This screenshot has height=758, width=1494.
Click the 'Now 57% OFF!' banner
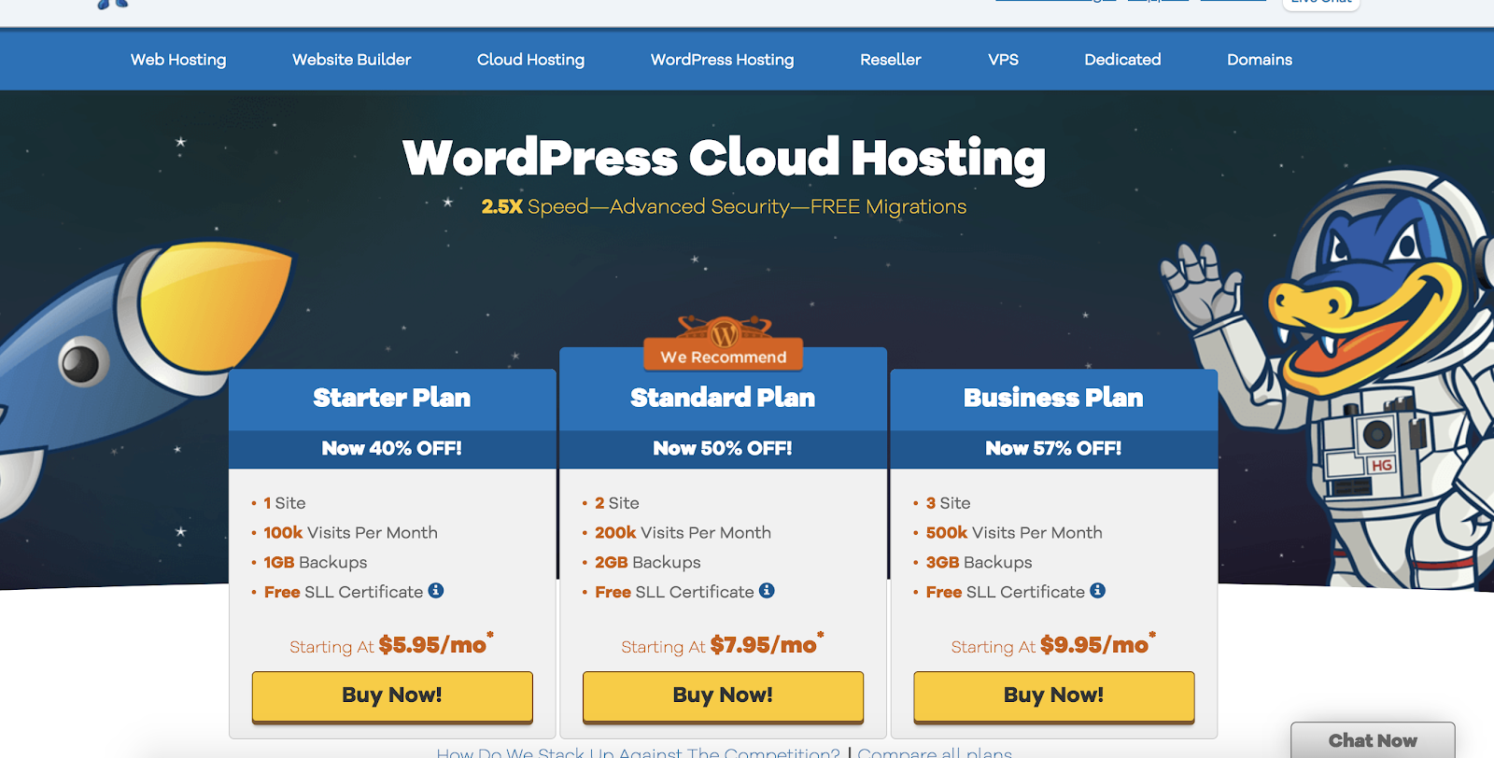[x=1054, y=449]
